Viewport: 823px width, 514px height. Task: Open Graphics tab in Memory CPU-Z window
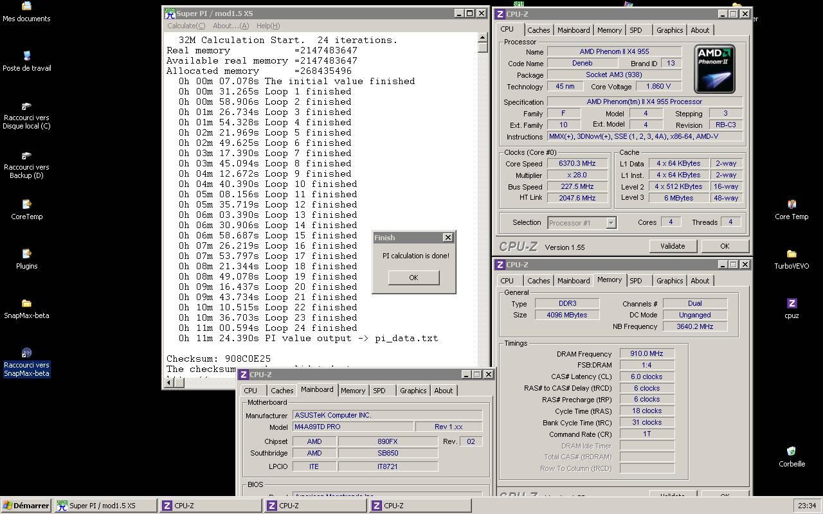point(669,281)
